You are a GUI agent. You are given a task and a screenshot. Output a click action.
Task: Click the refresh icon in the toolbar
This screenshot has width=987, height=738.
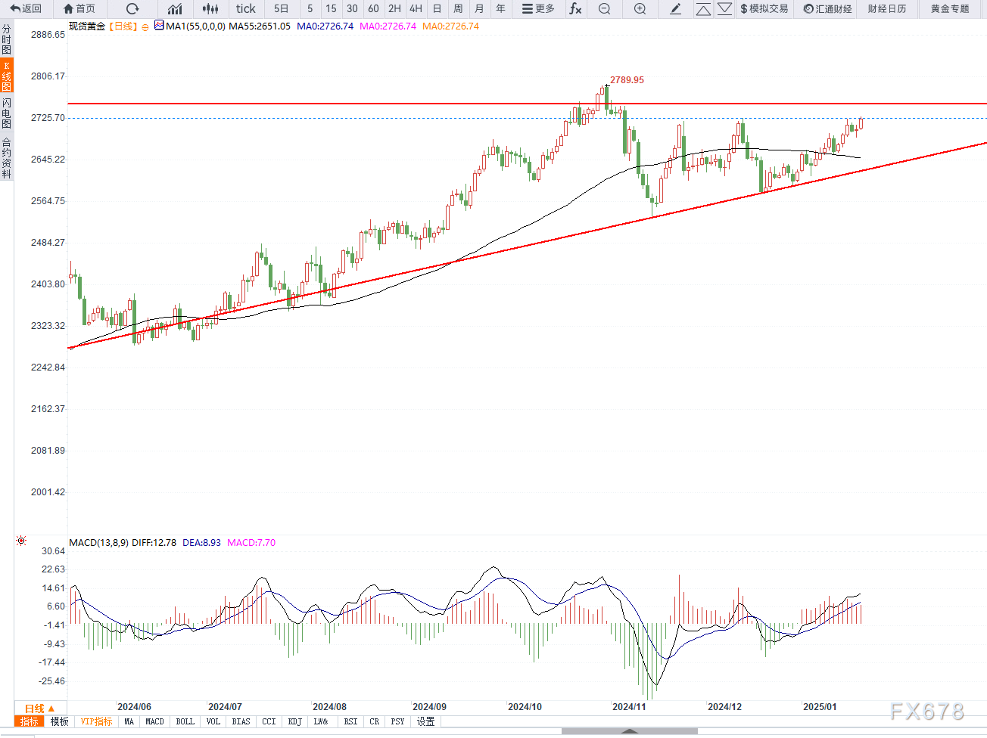[132, 9]
